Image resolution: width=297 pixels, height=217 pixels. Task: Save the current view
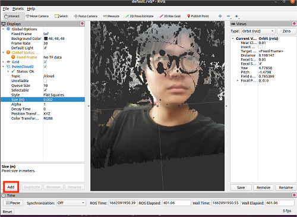[x=241, y=187]
